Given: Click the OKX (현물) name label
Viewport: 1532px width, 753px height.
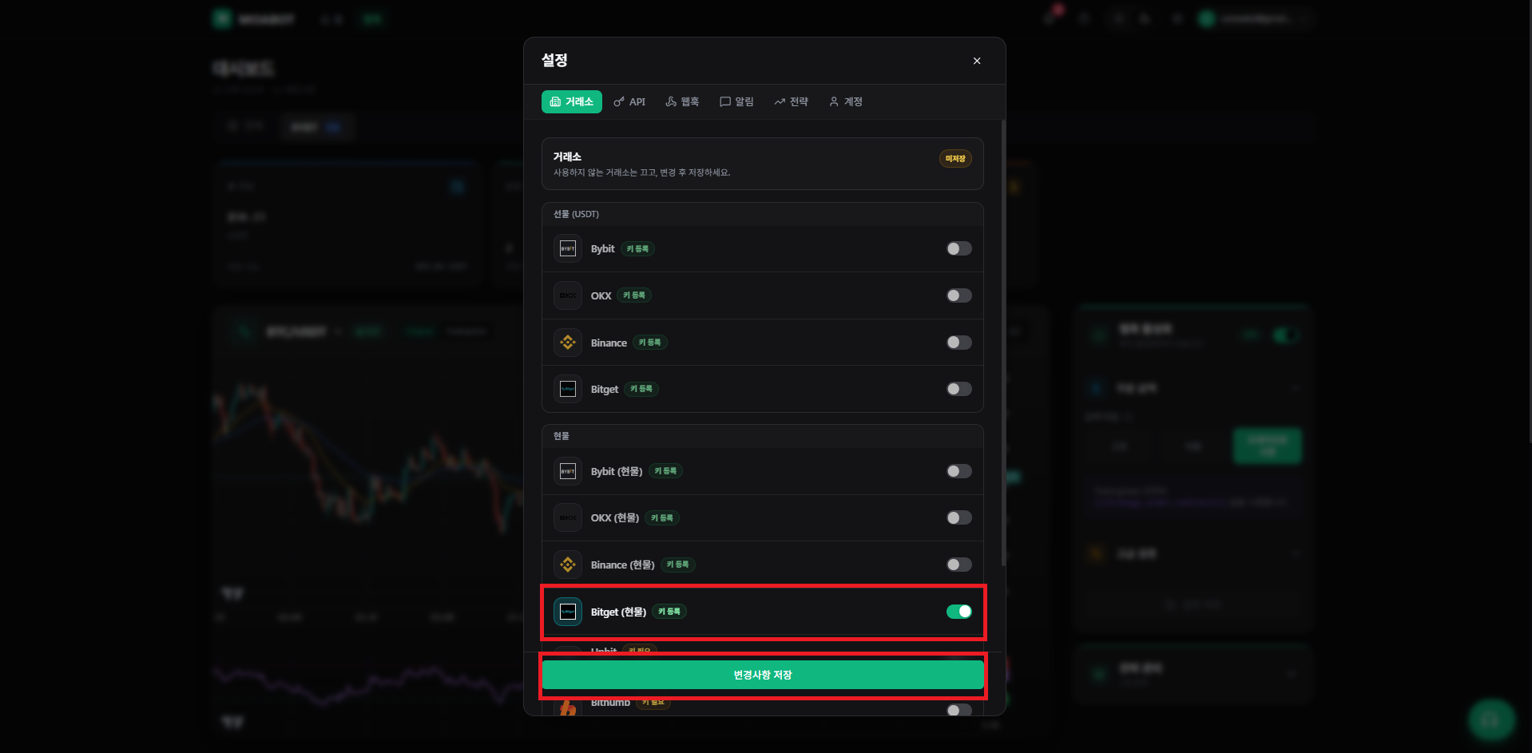Looking at the screenshot, I should [x=615, y=518].
